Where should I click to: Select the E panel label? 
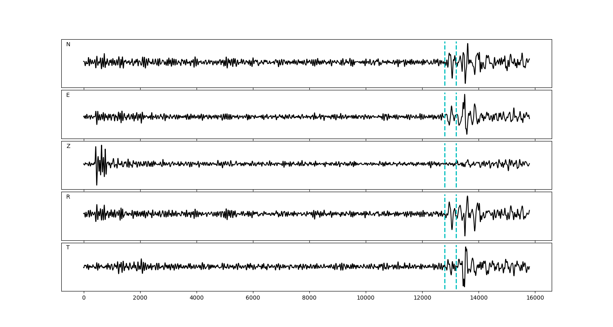68,95
